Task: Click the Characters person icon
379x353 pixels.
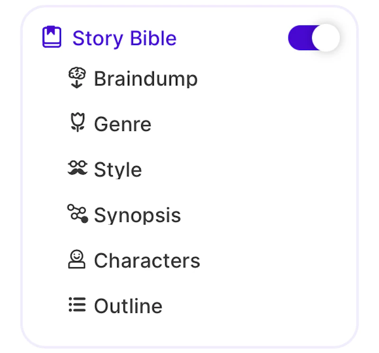Action: tap(77, 260)
